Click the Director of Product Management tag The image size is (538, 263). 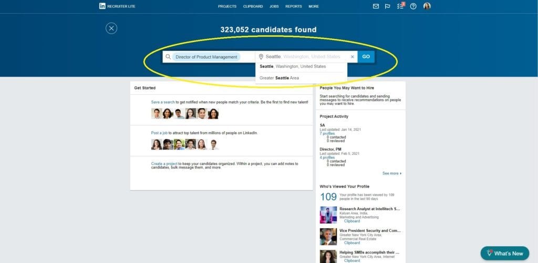click(206, 57)
